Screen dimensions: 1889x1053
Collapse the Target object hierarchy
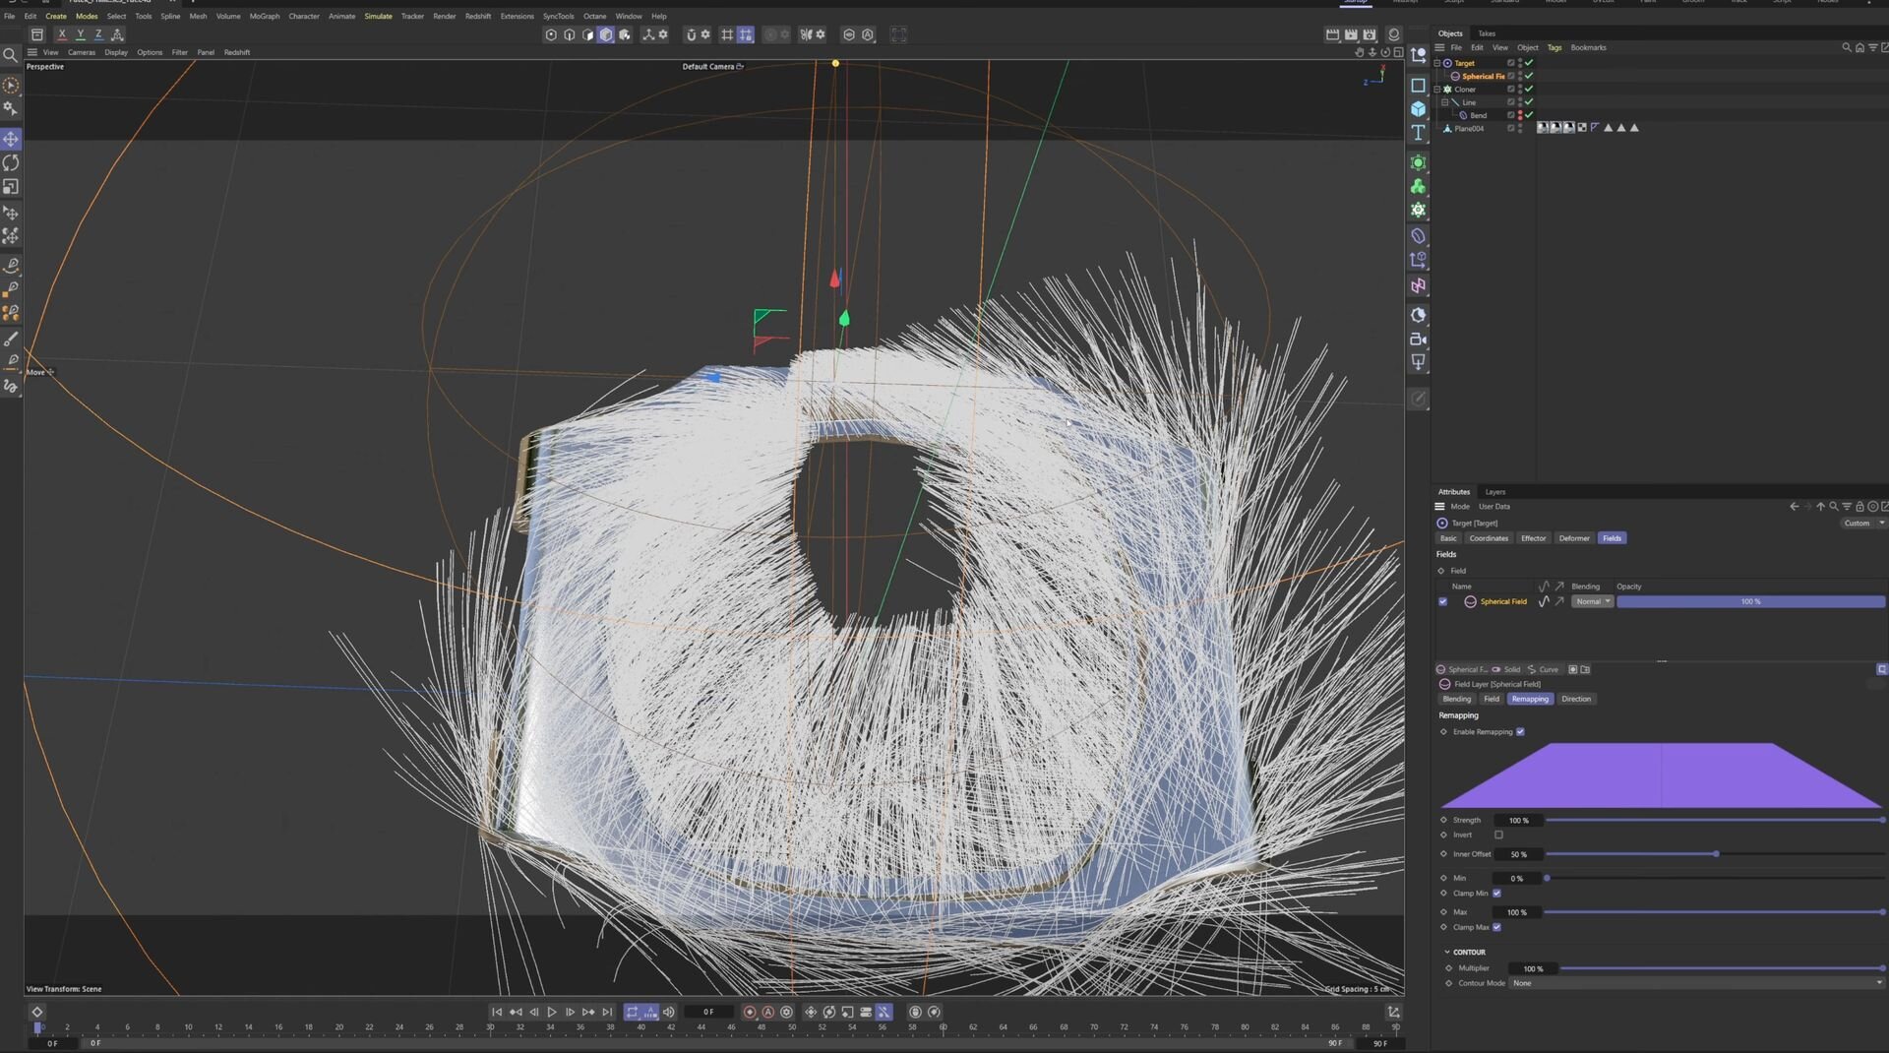pyautogui.click(x=1437, y=63)
